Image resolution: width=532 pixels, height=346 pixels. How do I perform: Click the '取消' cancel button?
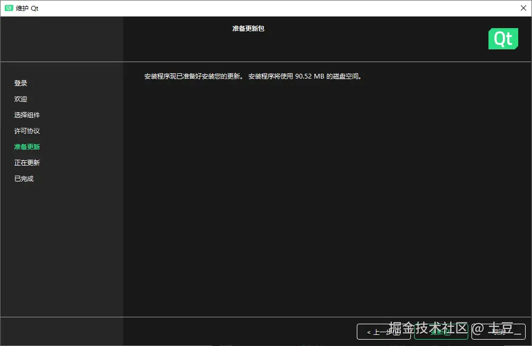point(499,332)
